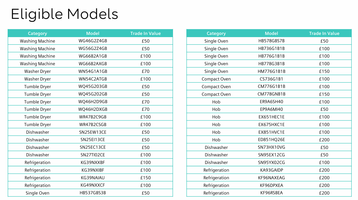The width and height of the screenshot is (358, 200).
Task: Click the right table Trade In Value header
Action: [324, 33]
